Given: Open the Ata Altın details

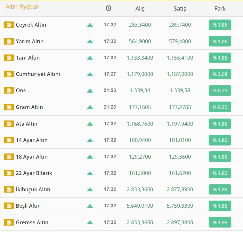Looking at the screenshot, I should point(27,124).
